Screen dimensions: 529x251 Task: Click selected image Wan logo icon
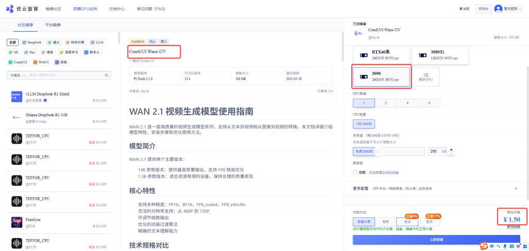(x=359, y=34)
